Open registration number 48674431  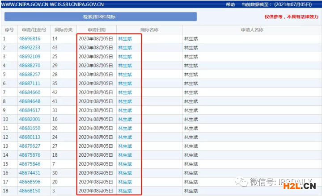30,173
